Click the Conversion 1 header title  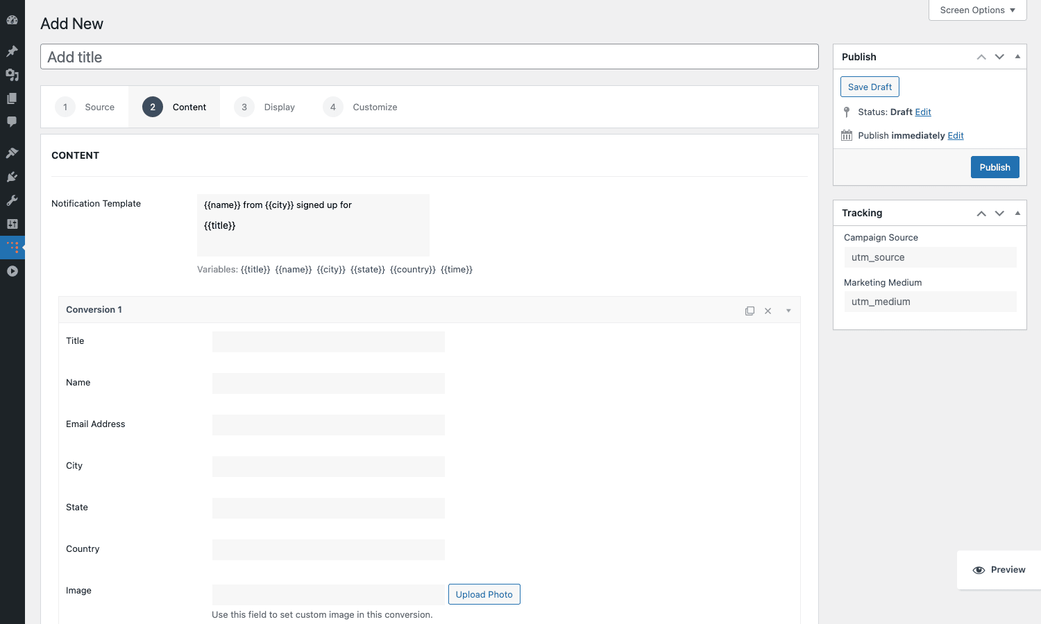(94, 310)
